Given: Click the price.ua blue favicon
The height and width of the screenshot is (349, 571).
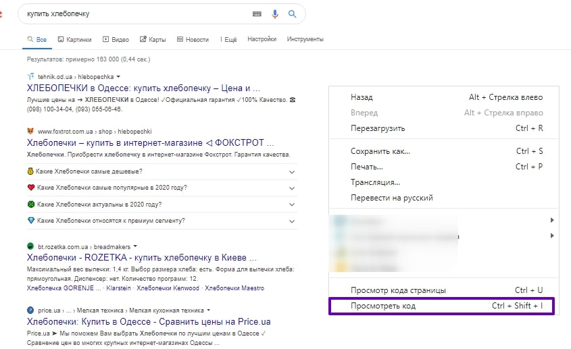Looking at the screenshot, I should [30, 310].
